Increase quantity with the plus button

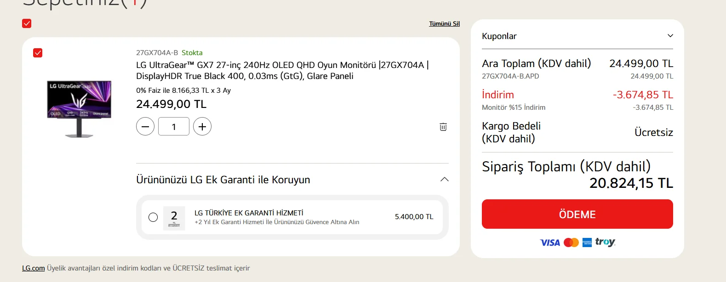pos(202,126)
